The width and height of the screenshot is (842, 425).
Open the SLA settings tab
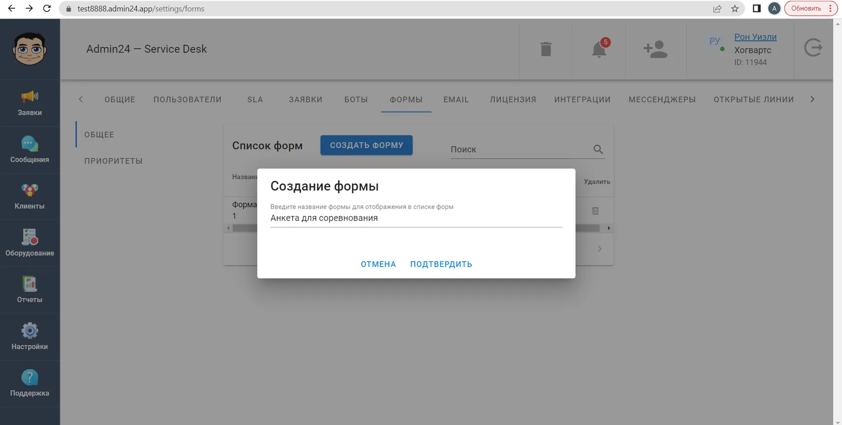point(255,99)
